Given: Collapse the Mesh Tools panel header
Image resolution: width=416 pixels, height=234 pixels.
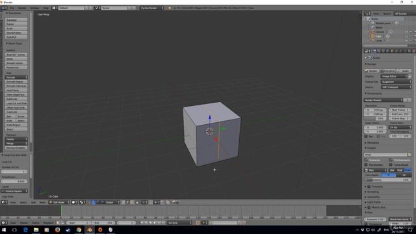Looking at the screenshot, I should (14, 44).
